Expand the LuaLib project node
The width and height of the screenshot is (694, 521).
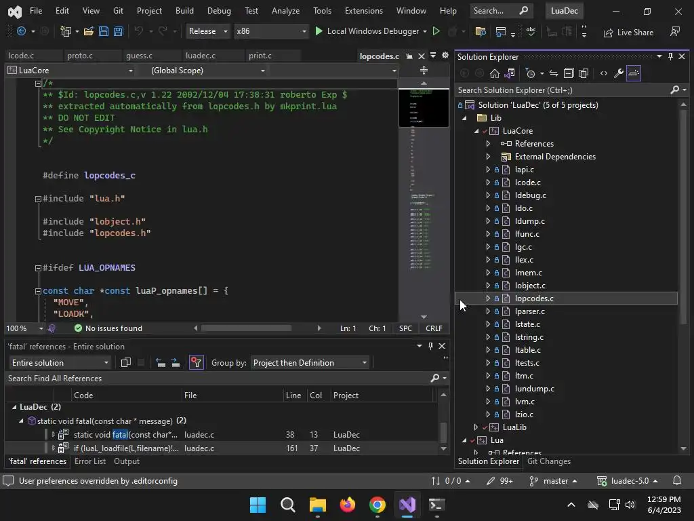coord(476,427)
